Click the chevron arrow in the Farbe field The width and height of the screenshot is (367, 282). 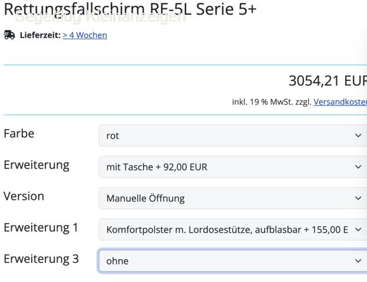pyautogui.click(x=358, y=136)
